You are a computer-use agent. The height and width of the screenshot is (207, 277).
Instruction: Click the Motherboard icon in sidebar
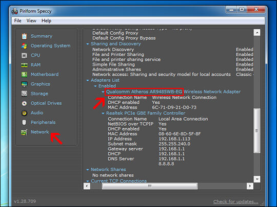pos(24,75)
